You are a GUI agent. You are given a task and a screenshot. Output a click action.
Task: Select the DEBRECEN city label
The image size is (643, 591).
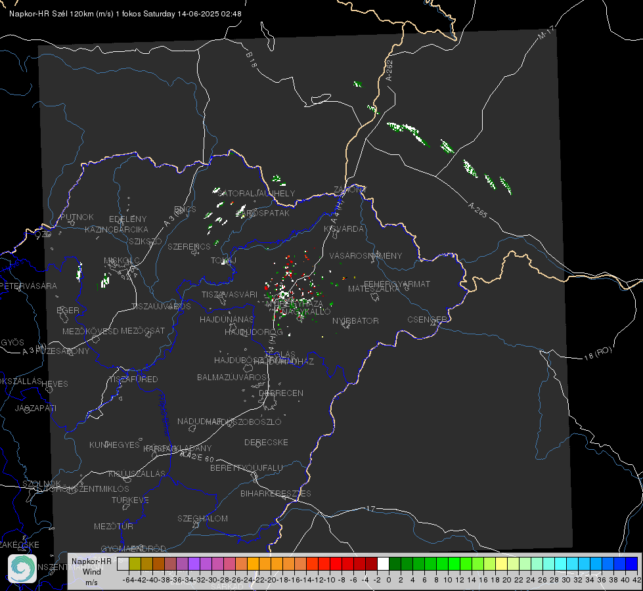point(281,393)
